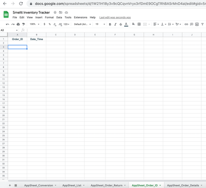The width and height of the screenshot is (206, 188).
Task: Click the Redo icon in toolbar
Action: [x=13, y=24]
